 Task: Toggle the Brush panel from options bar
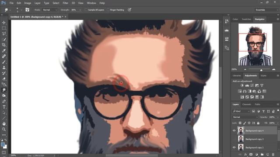(x=27, y=10)
